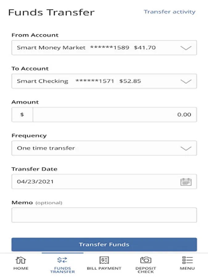Open the Transfer activity link
The image size is (208, 277).
169,12
